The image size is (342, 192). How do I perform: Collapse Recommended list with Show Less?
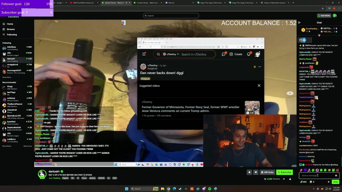click(28, 146)
